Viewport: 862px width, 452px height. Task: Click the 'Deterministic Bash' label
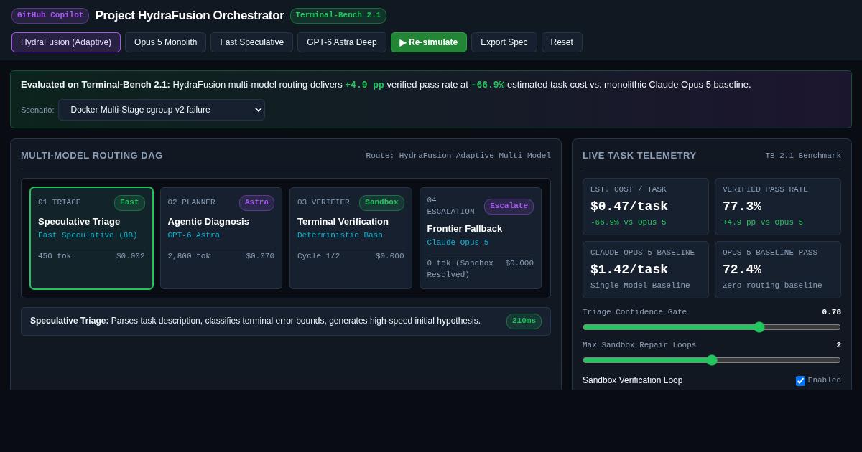click(340, 235)
